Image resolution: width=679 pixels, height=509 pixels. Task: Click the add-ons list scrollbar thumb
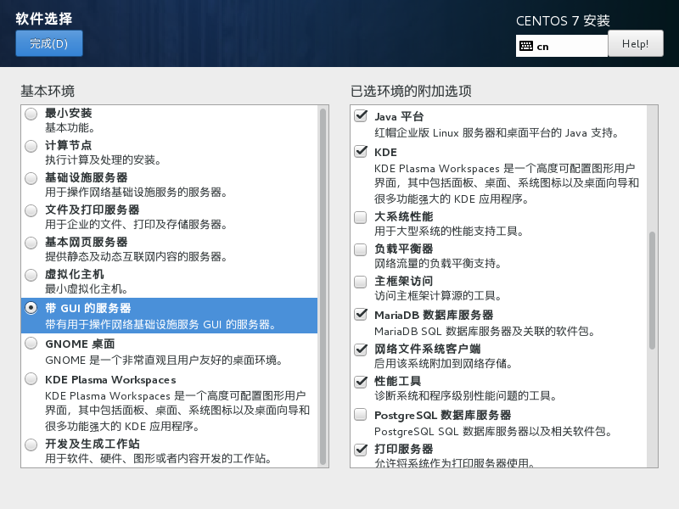tap(652, 290)
